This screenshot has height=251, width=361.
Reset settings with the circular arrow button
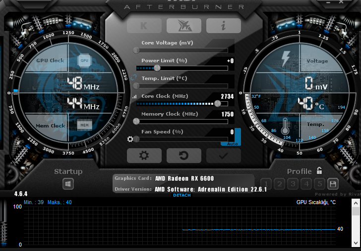click(x=183, y=156)
